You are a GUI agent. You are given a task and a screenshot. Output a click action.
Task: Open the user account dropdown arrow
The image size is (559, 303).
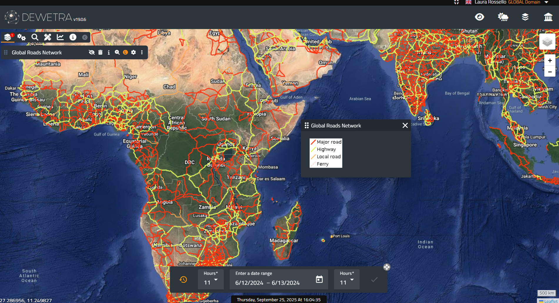[546, 2]
